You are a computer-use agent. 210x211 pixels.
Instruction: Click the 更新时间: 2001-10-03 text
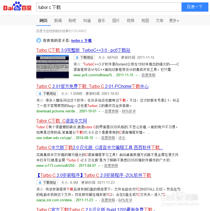tap(102, 94)
